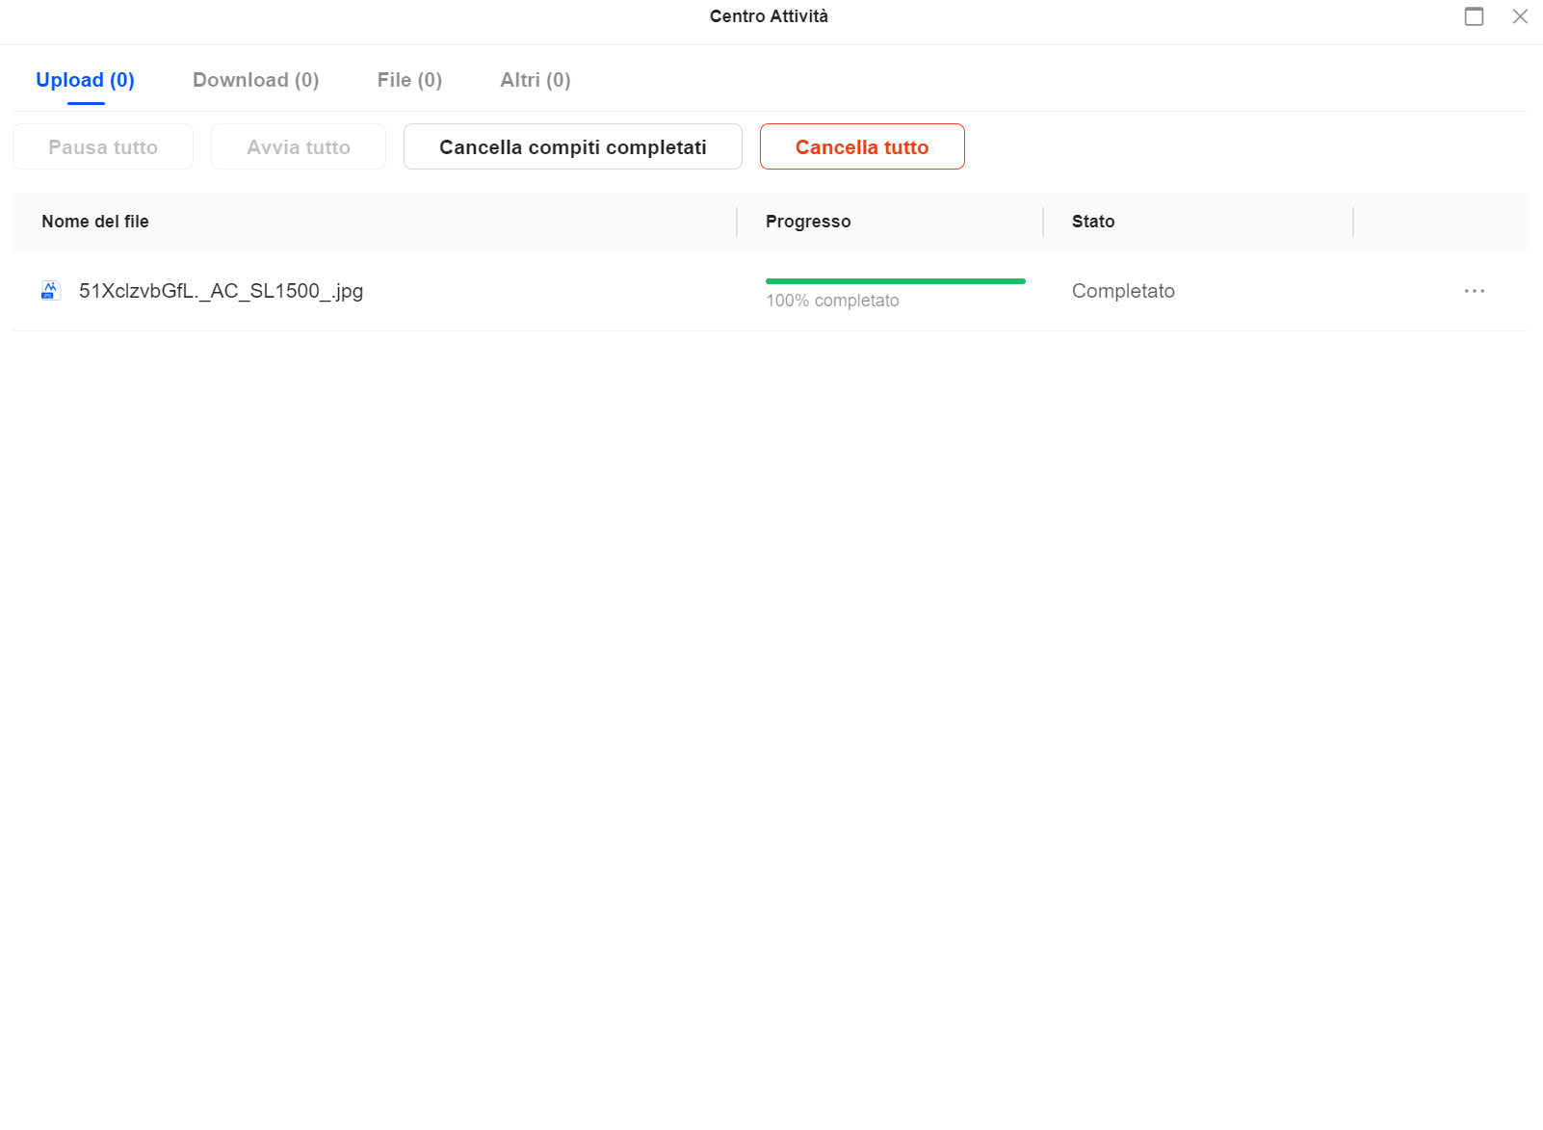The height and width of the screenshot is (1130, 1543).
Task: Click the Progresso column header
Action: point(808,222)
